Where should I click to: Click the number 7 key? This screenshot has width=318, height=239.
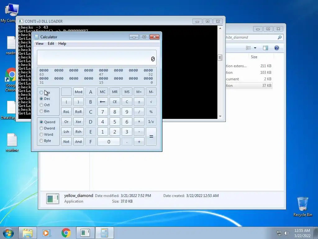(x=102, y=112)
